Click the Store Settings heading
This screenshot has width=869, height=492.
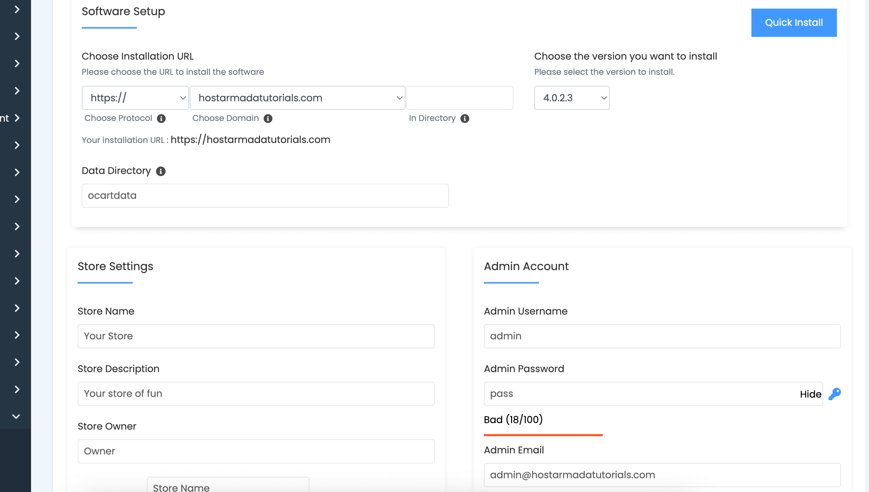pos(115,266)
